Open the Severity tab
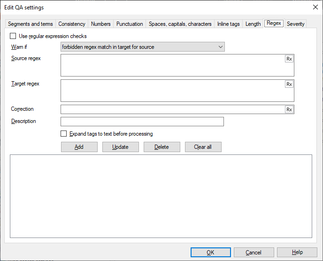 (296, 24)
